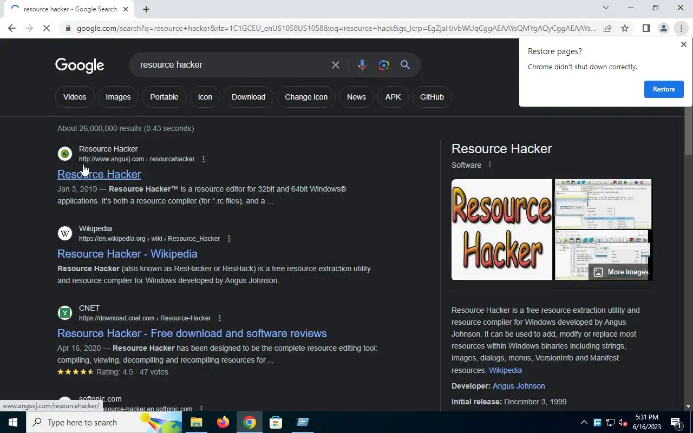Share this page from the address bar

[x=607, y=28]
